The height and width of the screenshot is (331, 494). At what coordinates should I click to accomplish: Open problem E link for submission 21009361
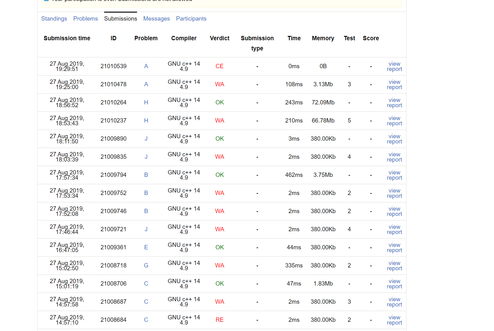(146, 247)
